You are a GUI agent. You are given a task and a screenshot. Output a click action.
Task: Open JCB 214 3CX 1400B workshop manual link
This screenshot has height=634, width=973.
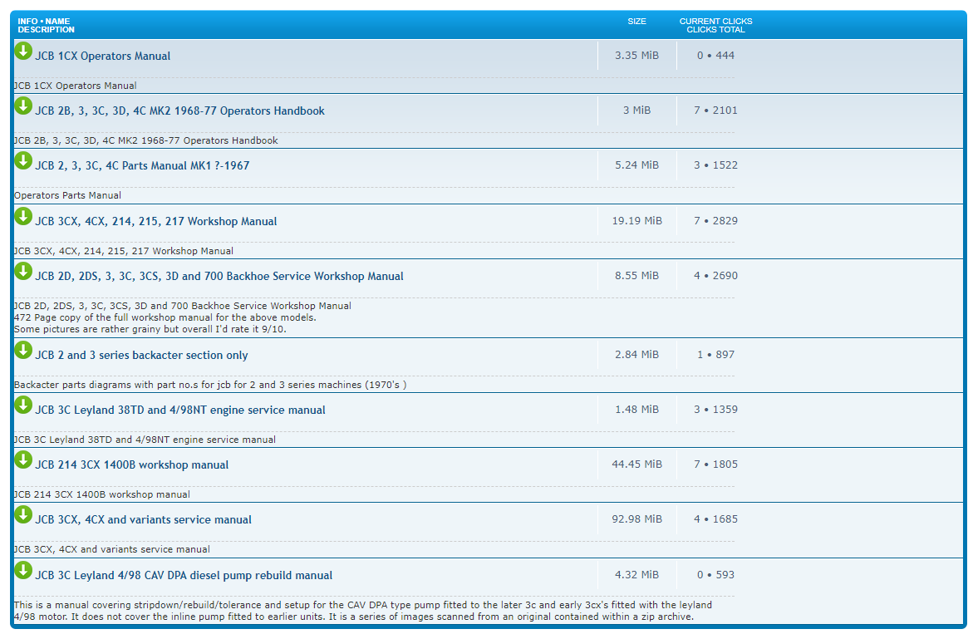pyautogui.click(x=131, y=464)
